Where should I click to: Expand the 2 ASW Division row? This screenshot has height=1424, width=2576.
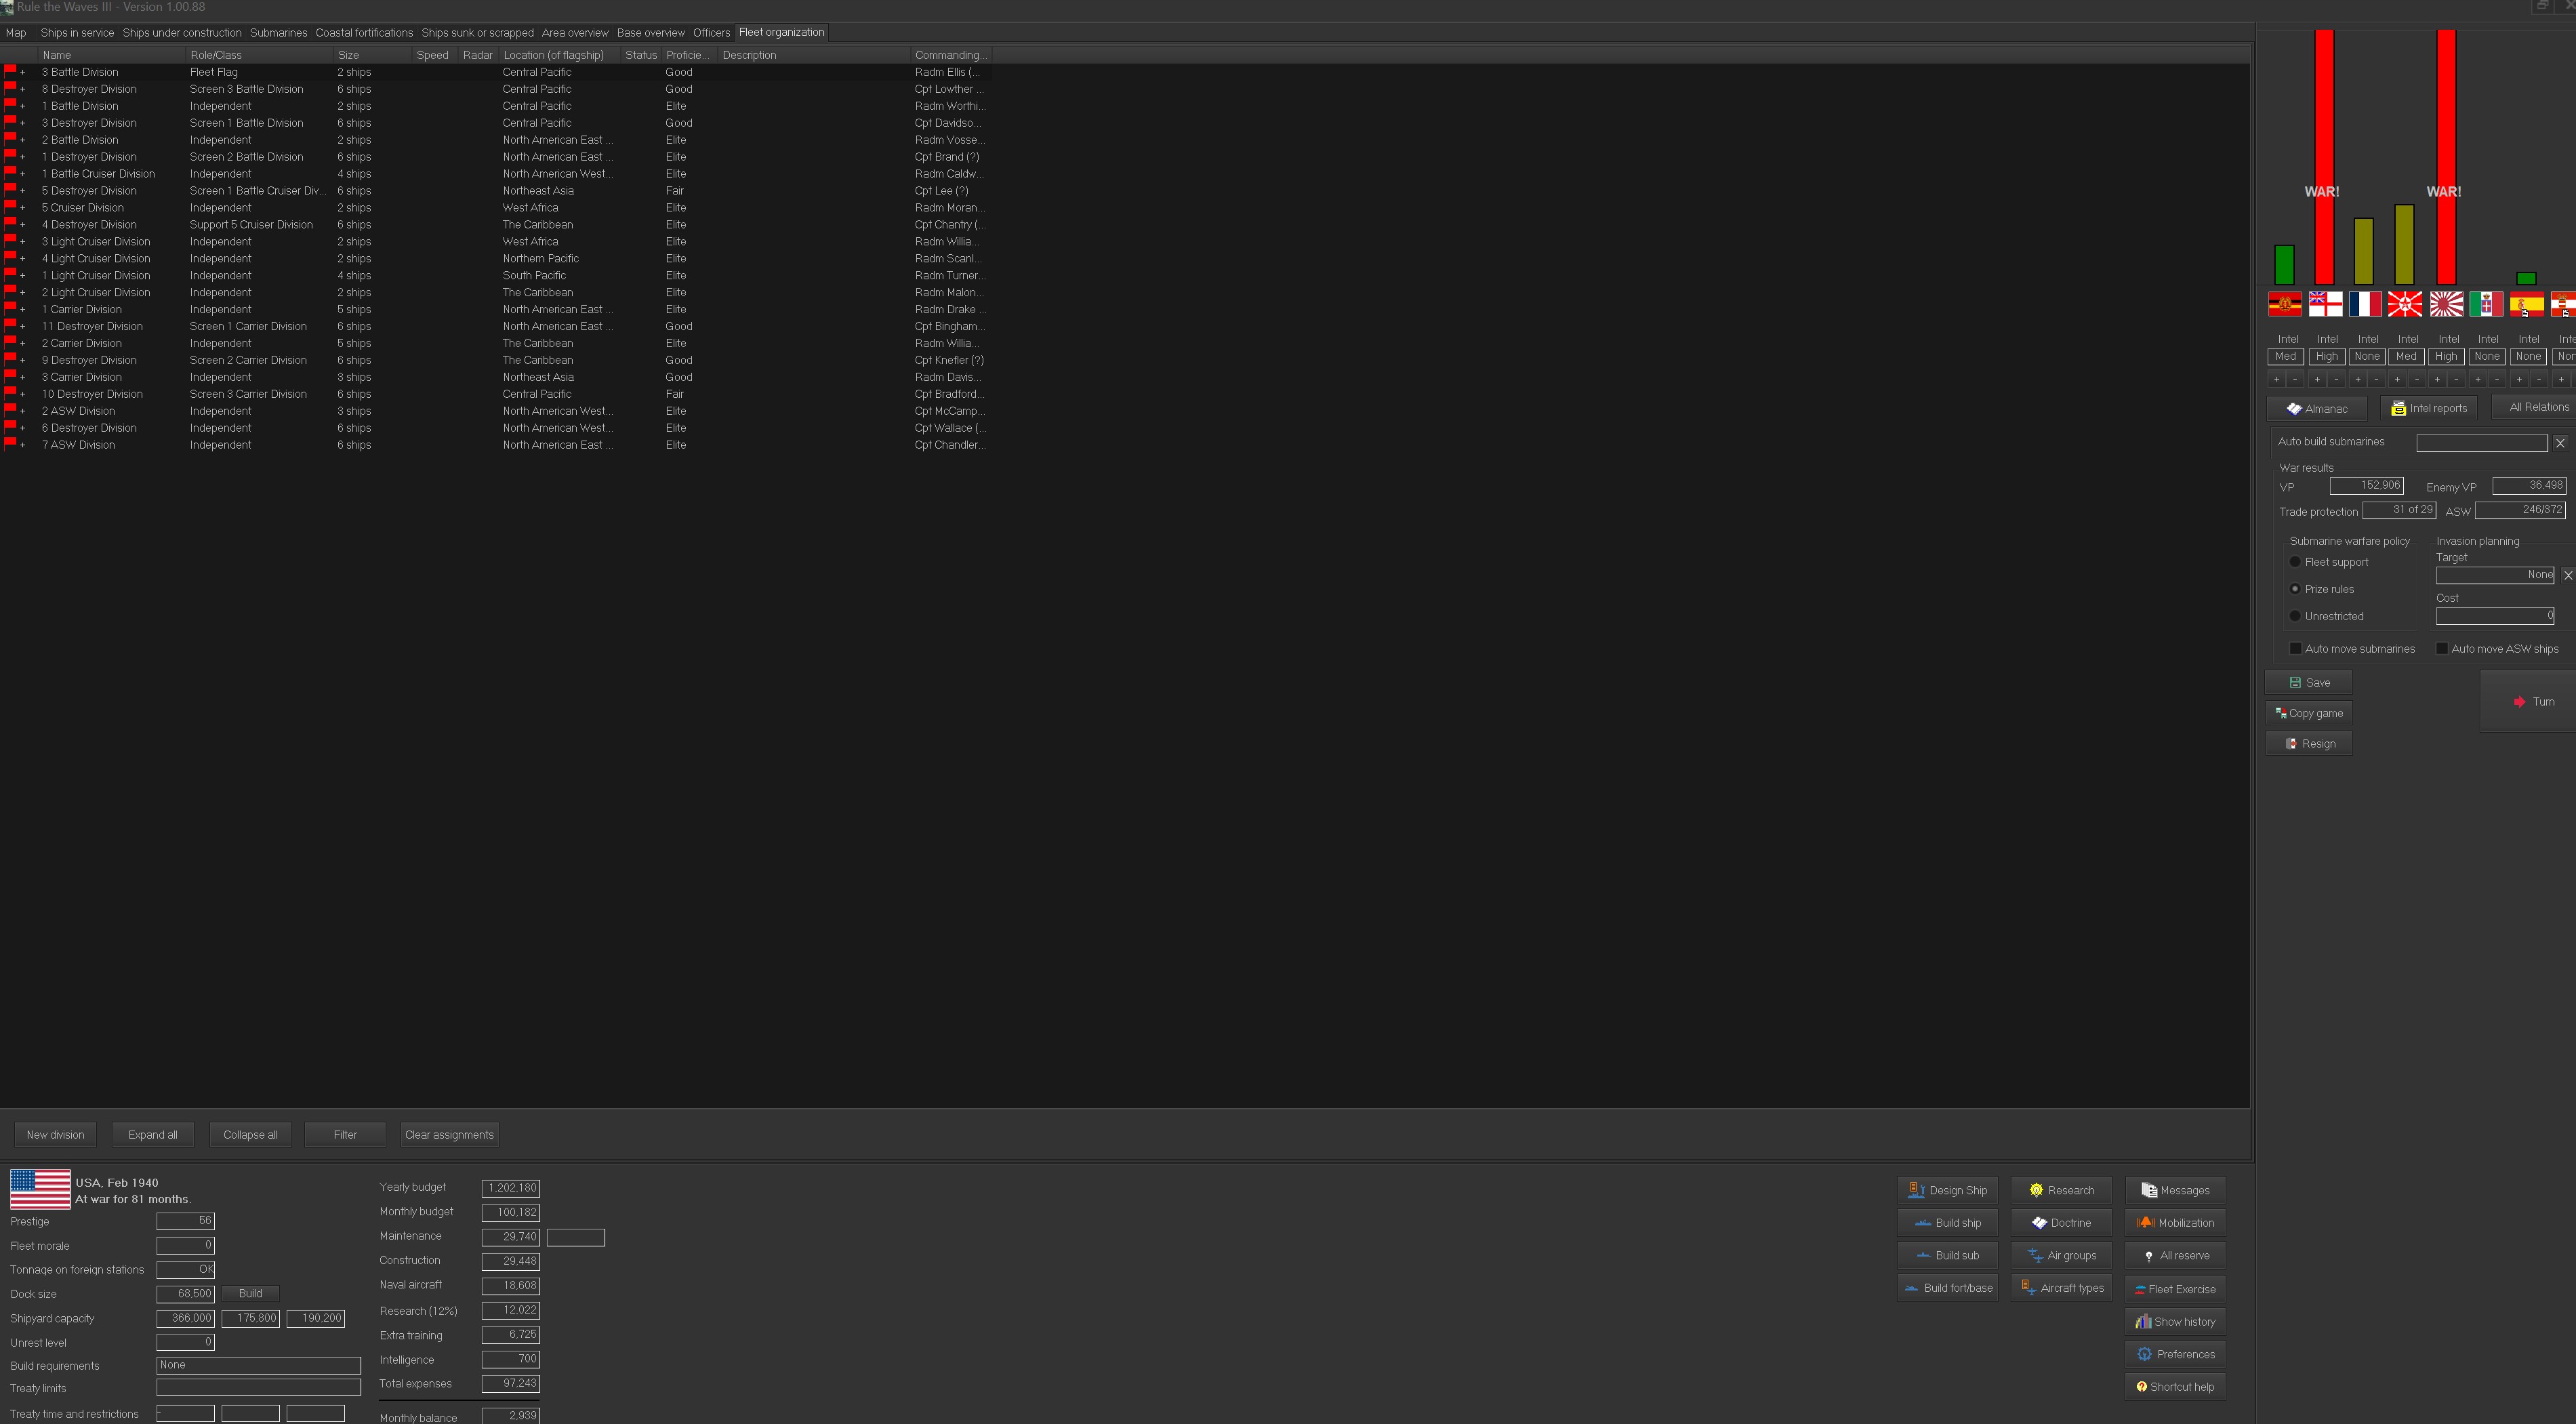coord(23,412)
